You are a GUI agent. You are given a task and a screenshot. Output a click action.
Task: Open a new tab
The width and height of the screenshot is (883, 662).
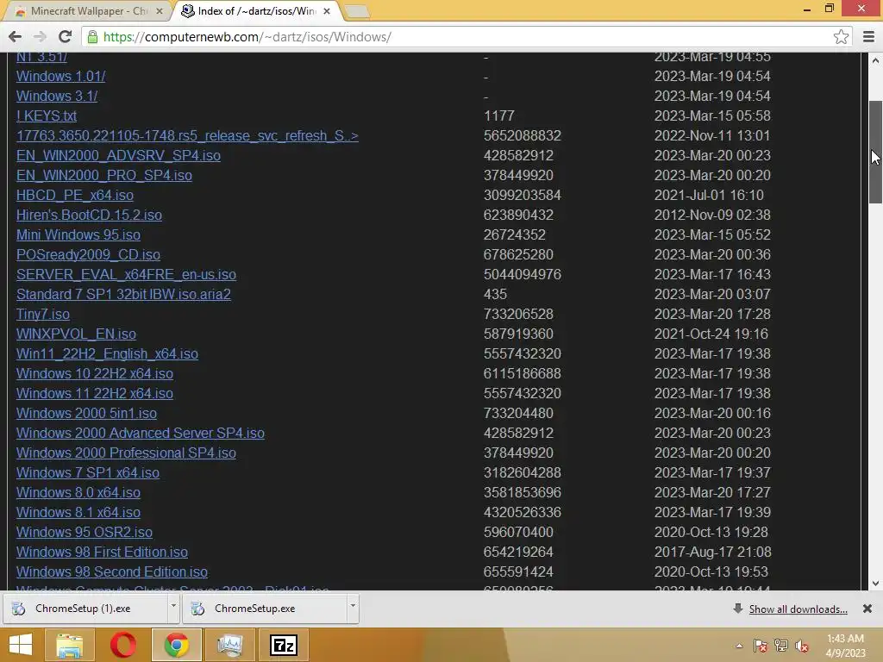point(356,11)
